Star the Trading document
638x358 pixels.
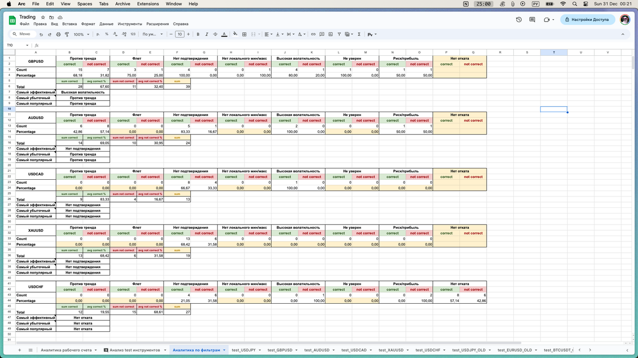tap(43, 17)
